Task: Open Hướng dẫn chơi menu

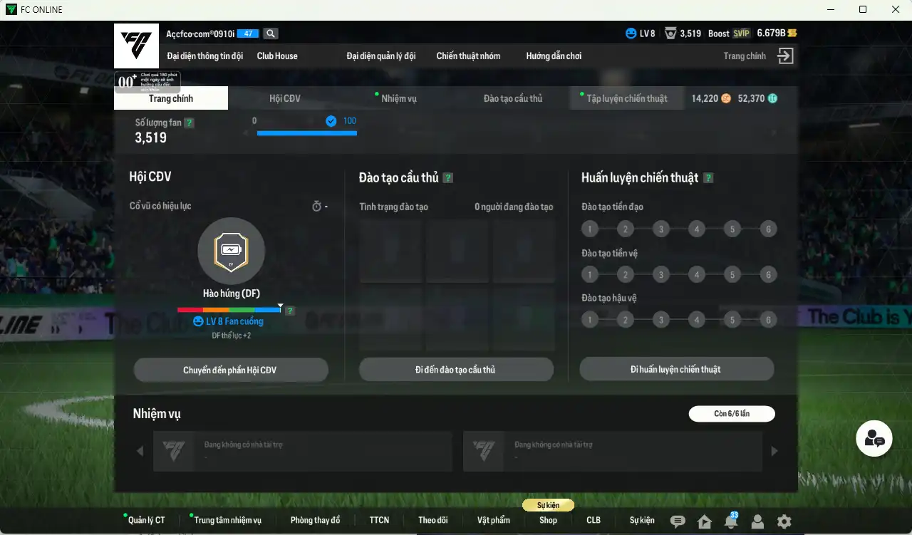Action: (554, 56)
